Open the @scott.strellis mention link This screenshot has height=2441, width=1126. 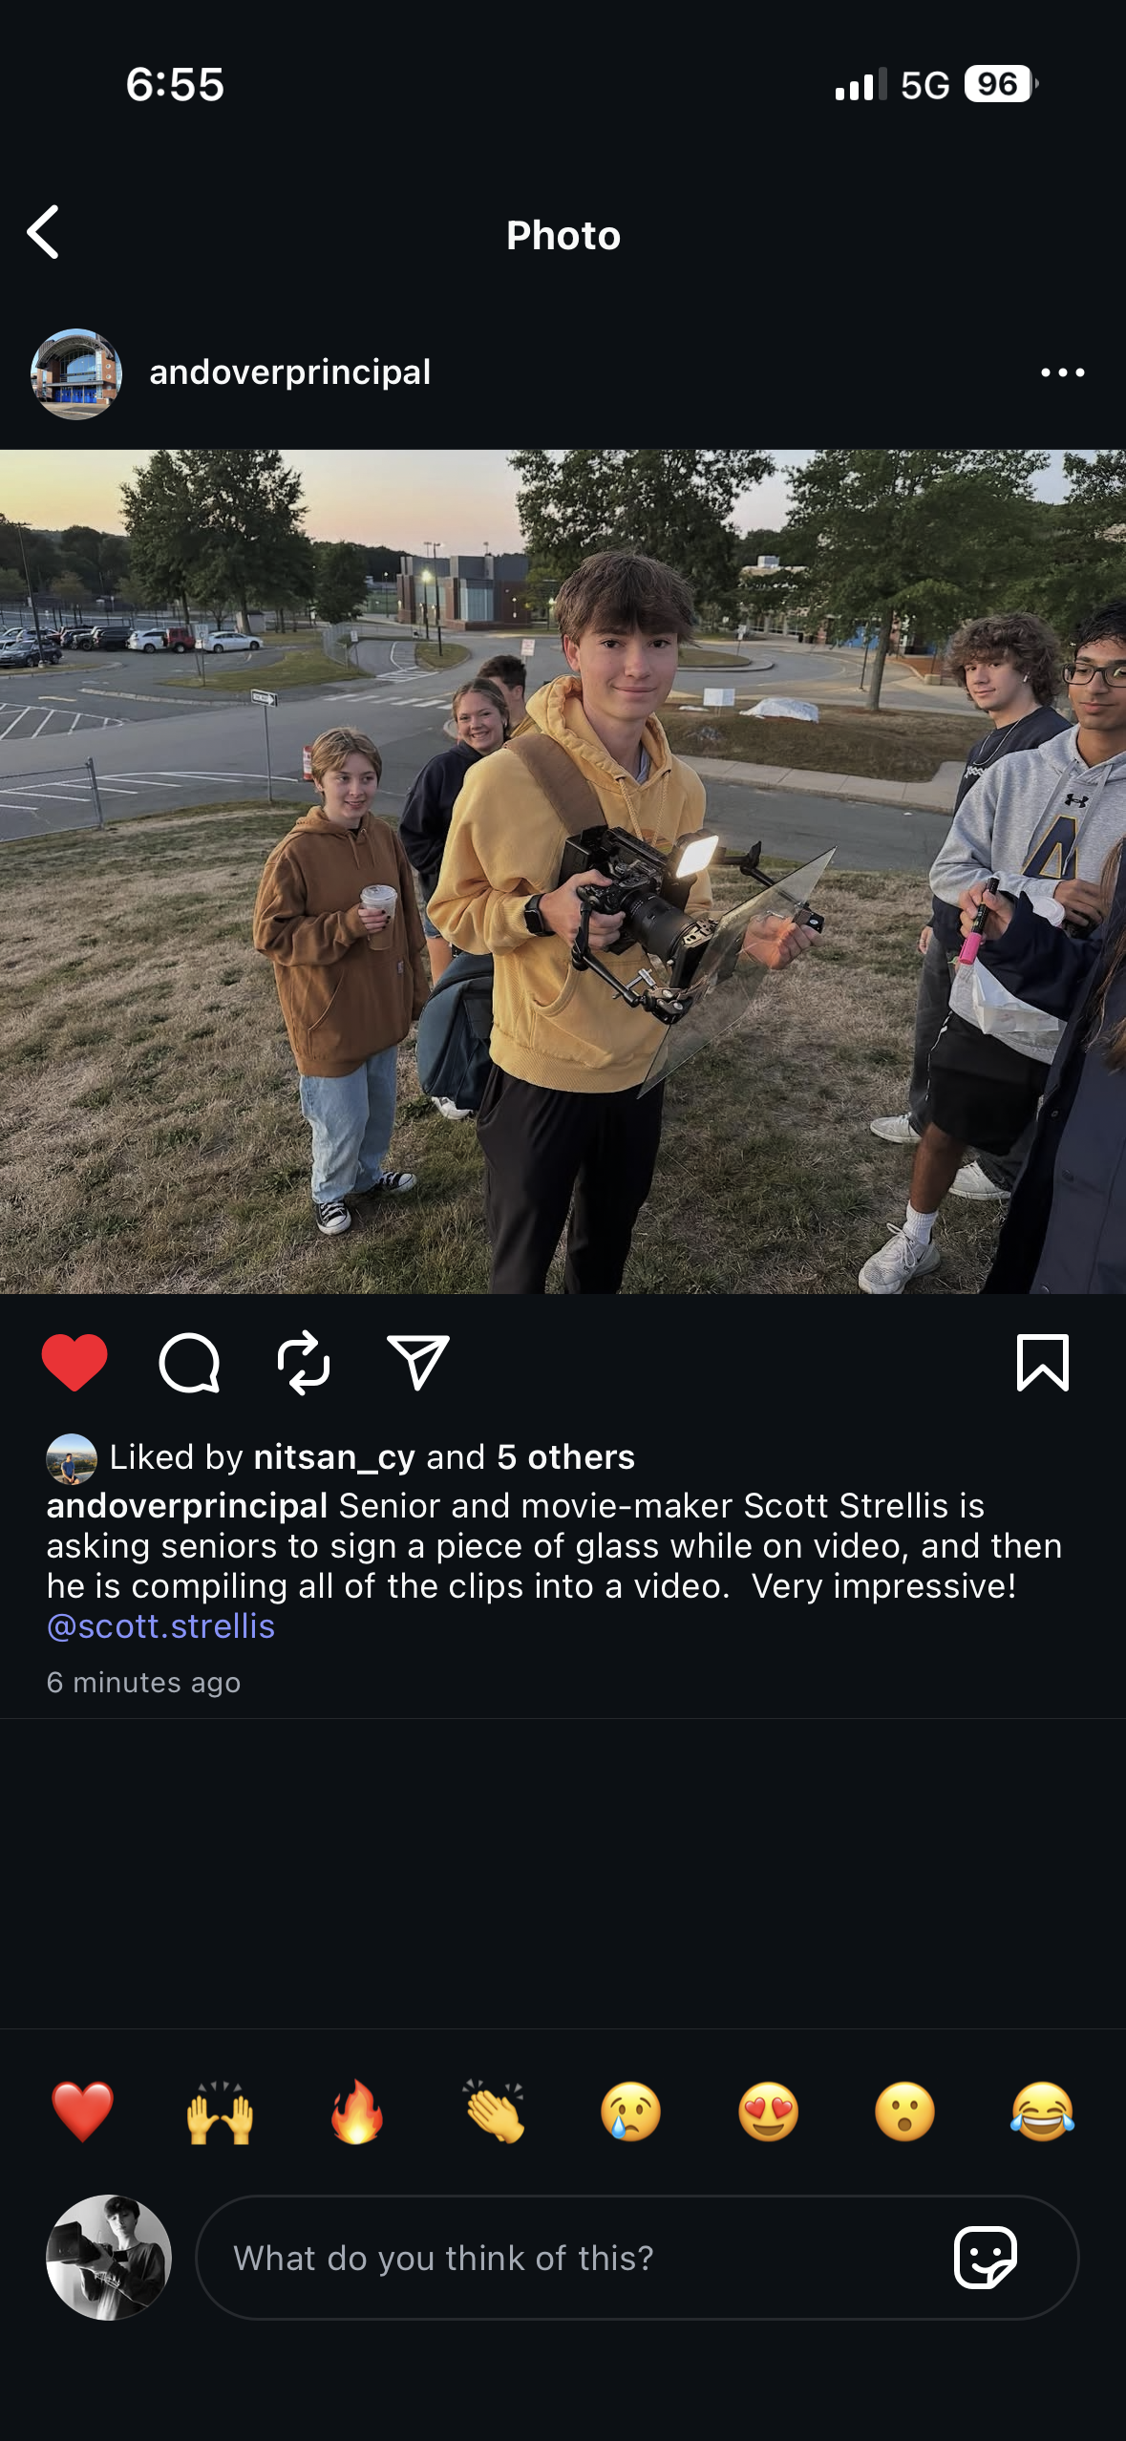click(x=160, y=1625)
